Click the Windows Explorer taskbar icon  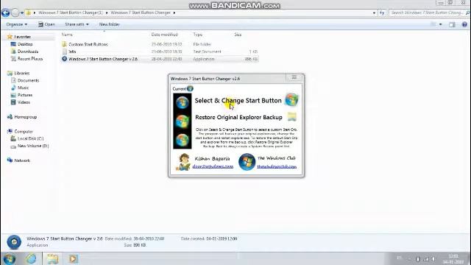pyautogui.click(x=52, y=258)
